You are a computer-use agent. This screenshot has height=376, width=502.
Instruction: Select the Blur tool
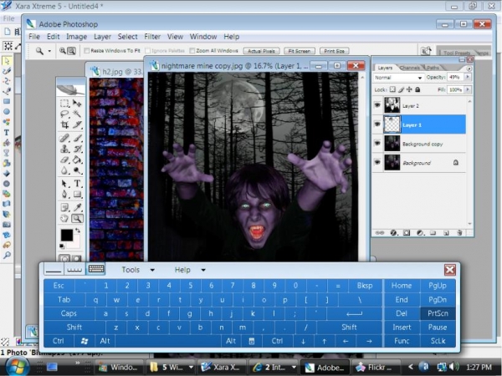point(64,170)
